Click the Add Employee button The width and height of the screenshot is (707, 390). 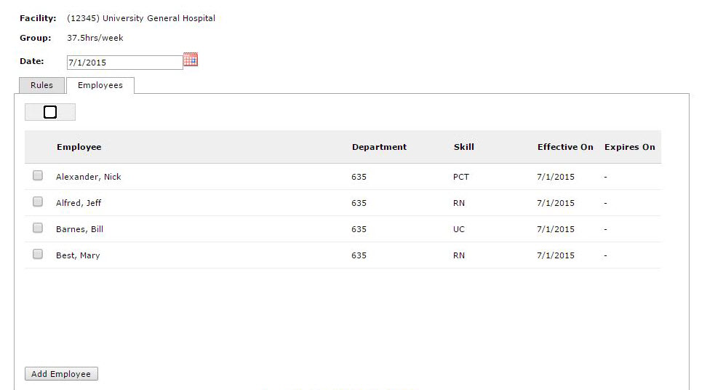tap(61, 374)
